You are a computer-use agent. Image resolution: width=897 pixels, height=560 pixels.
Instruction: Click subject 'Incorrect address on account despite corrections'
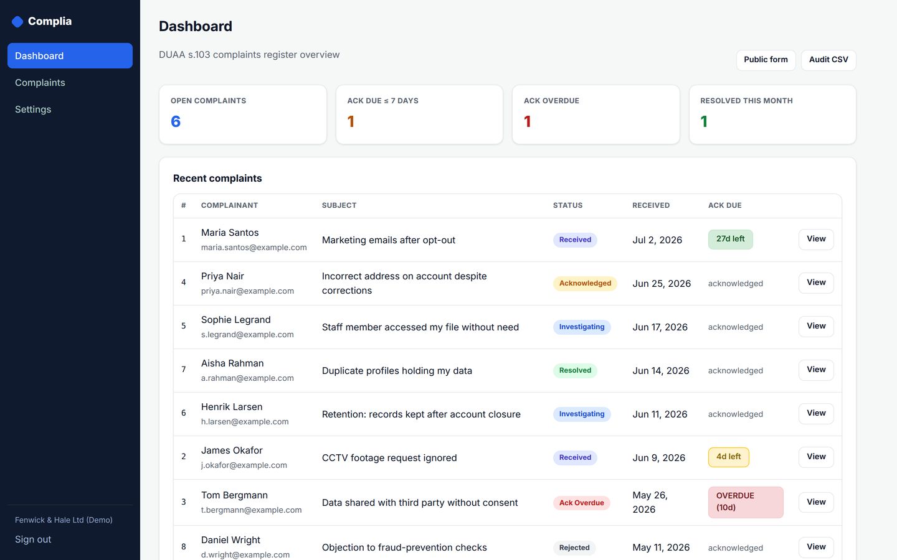[404, 283]
